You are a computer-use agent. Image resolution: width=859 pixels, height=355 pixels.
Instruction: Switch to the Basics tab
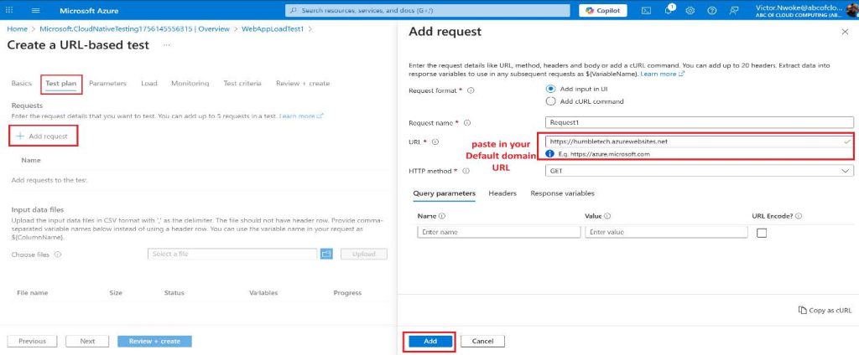pyautogui.click(x=21, y=83)
